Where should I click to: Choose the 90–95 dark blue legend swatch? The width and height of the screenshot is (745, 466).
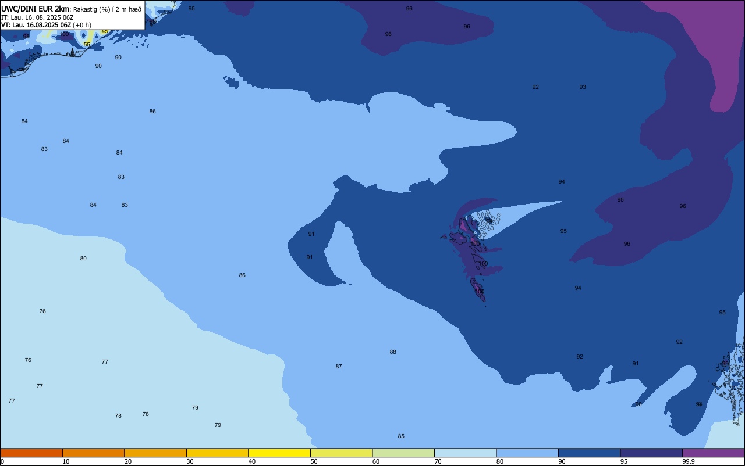point(589,453)
